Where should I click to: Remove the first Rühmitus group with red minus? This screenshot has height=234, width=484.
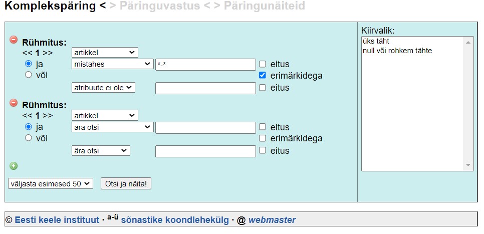point(14,40)
